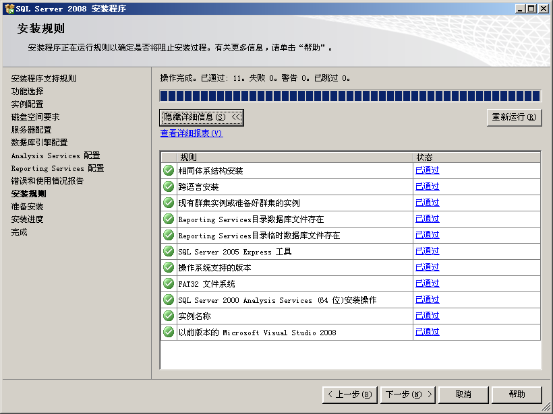The height and width of the screenshot is (414, 553).
Task: Select Analysis Services 配置 step
Action: [55, 156]
